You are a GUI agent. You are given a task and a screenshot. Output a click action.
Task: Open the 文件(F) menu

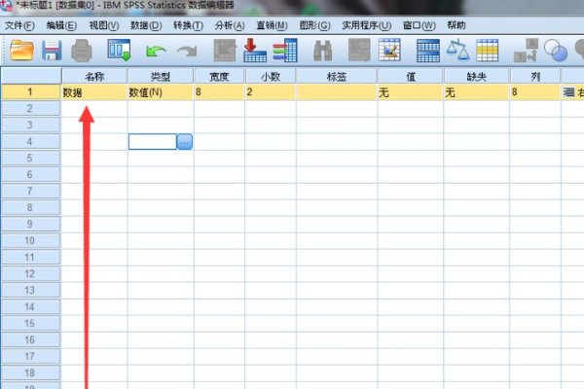[x=19, y=25]
